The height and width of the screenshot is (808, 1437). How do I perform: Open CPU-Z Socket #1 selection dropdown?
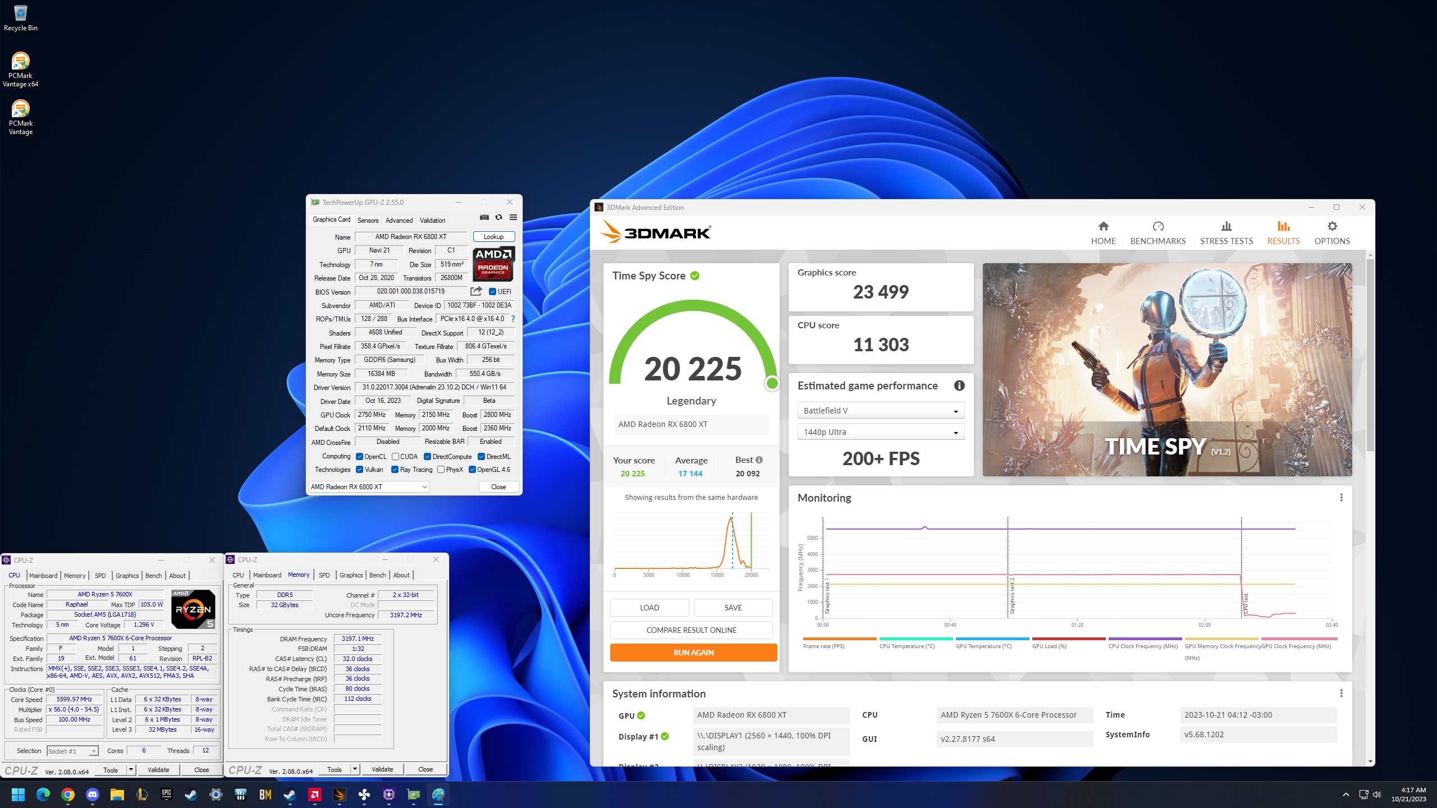(73, 751)
